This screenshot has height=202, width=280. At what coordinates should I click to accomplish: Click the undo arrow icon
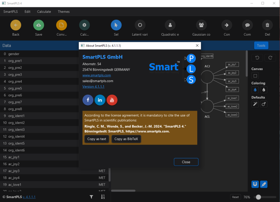(x=257, y=58)
